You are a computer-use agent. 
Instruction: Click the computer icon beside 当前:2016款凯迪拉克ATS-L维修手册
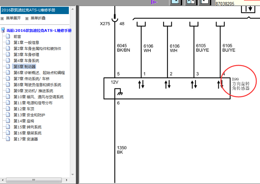click(3, 30)
